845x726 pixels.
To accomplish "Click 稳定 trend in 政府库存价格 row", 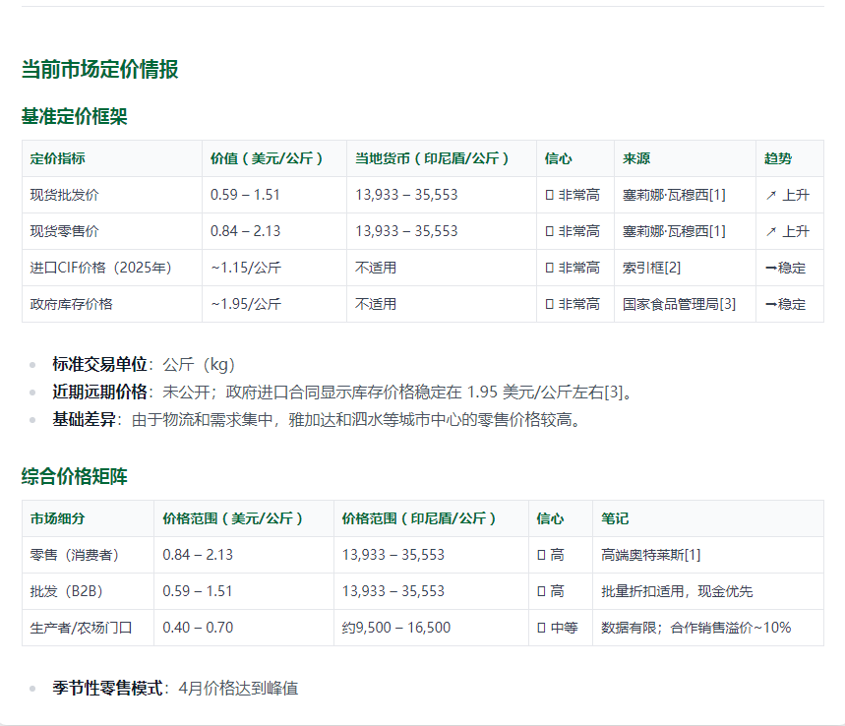I will pyautogui.click(x=786, y=304).
